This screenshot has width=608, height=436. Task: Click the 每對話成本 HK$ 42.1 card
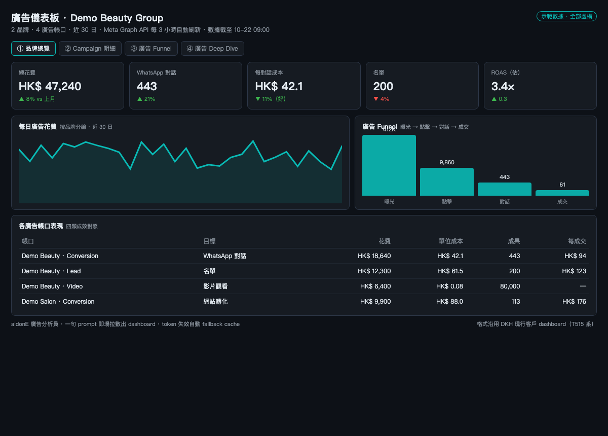[x=304, y=86]
